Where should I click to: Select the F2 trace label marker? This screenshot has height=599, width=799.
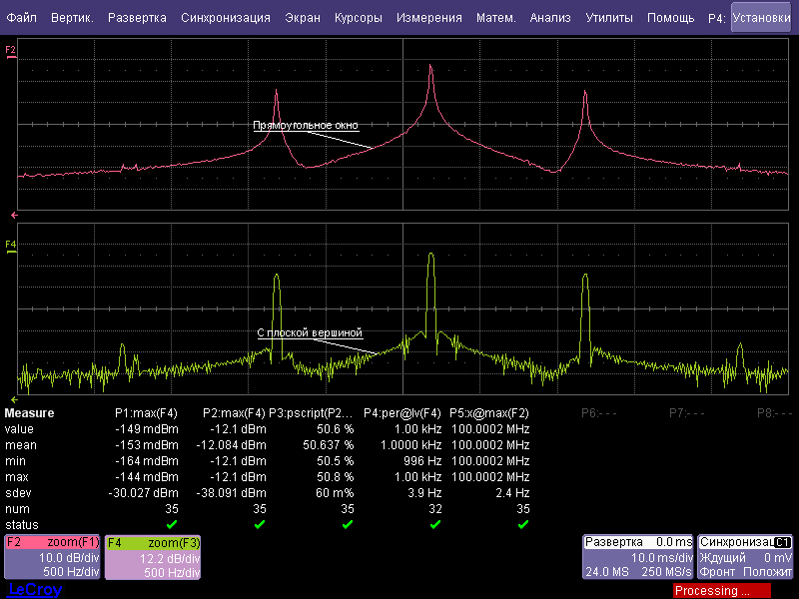11,49
